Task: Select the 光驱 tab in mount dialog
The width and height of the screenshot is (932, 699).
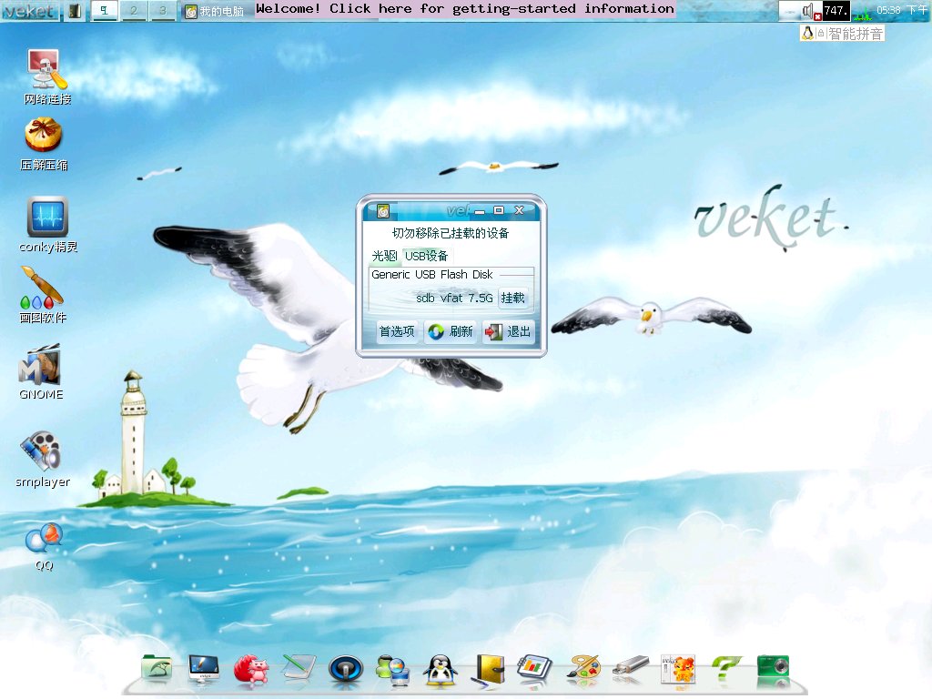Action: (x=384, y=256)
